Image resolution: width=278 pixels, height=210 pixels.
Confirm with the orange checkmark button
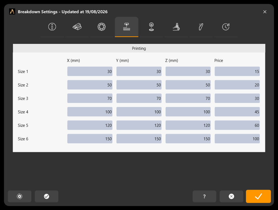coord(258,196)
